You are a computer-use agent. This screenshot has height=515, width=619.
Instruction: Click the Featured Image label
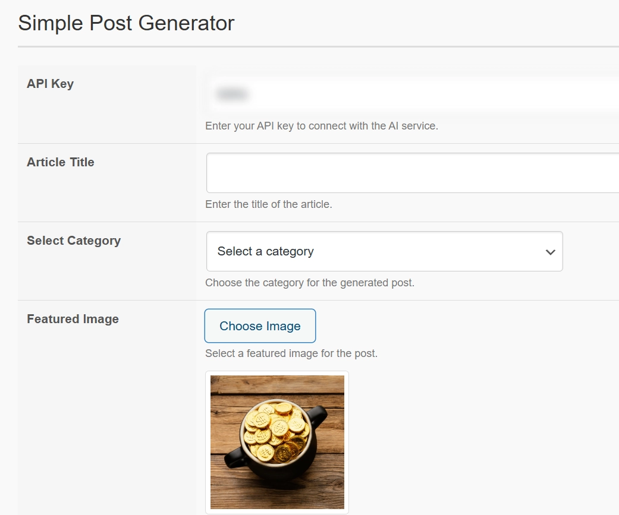[x=73, y=319]
